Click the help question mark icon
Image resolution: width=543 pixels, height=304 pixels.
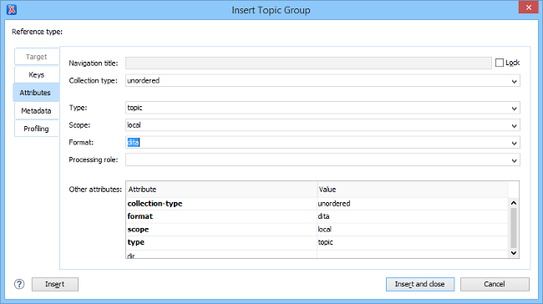(19, 284)
